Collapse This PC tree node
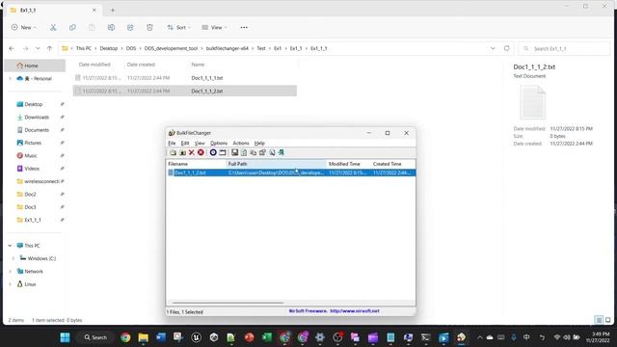 10,246
